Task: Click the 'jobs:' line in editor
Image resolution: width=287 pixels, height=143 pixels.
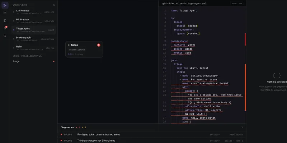Action: click(174, 60)
